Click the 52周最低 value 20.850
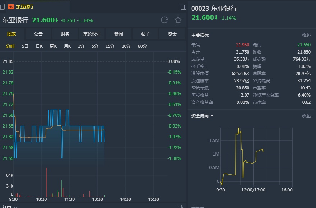The image size is (316, 208). (243, 88)
